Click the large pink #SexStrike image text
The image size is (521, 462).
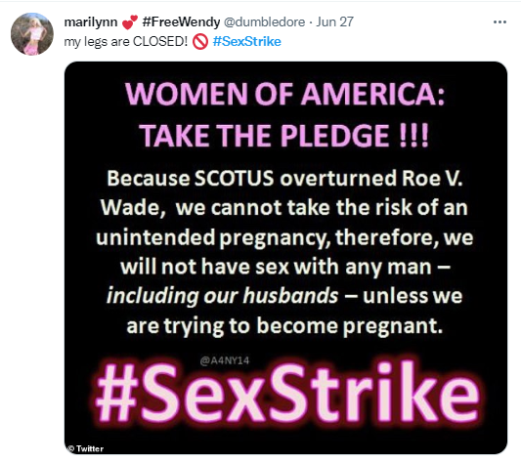tap(287, 393)
